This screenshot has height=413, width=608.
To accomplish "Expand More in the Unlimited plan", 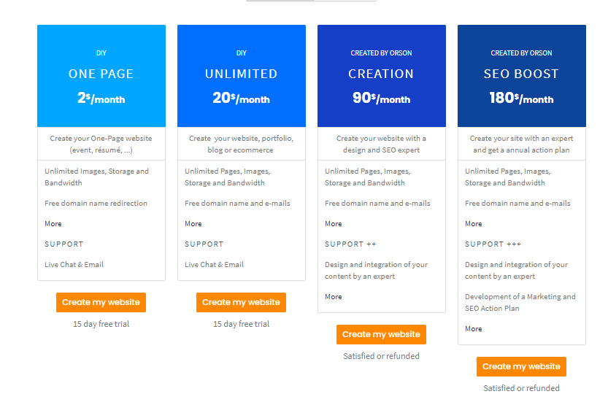I will (193, 224).
